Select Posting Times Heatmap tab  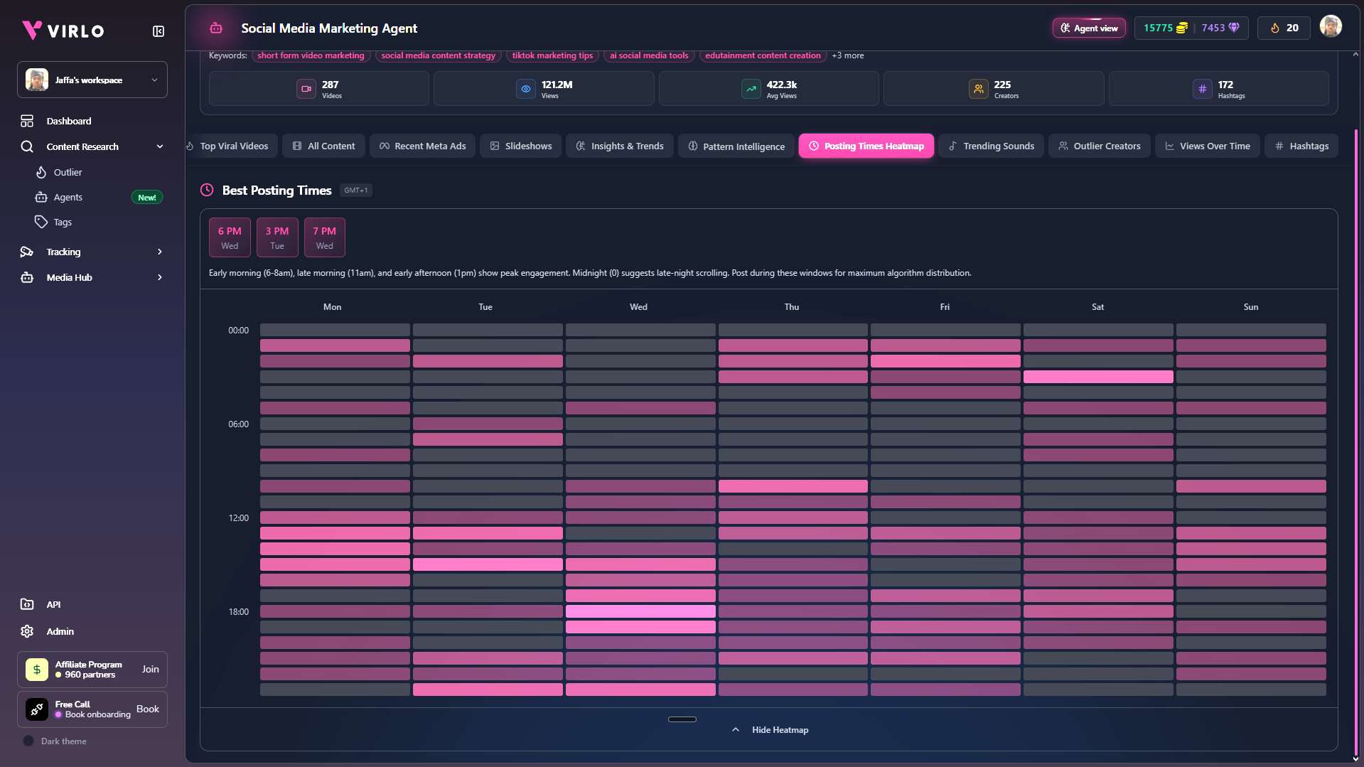pos(866,146)
